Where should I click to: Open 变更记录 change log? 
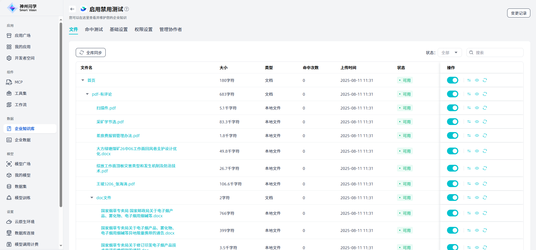click(x=518, y=13)
